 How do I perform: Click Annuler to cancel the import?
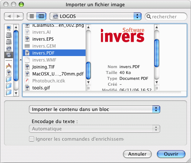click(x=137, y=154)
